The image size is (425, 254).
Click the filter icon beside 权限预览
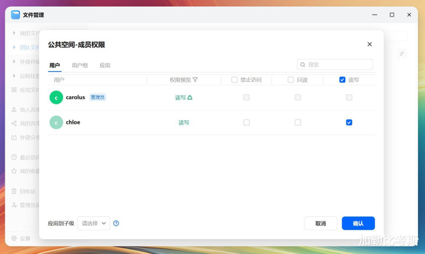(195, 80)
